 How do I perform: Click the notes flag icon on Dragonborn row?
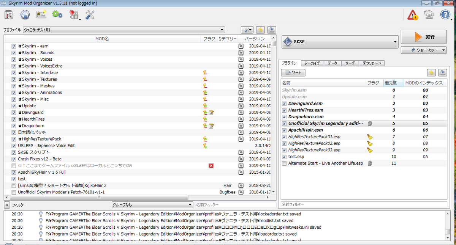[x=211, y=126]
